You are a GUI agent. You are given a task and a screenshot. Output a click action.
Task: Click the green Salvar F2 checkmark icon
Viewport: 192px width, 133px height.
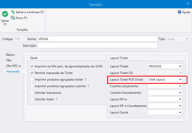pyautogui.click(x=5, y=14)
